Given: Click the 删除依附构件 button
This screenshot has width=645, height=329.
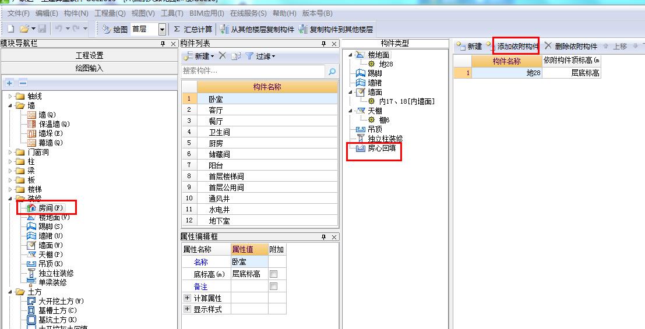Looking at the screenshot, I should [571, 46].
